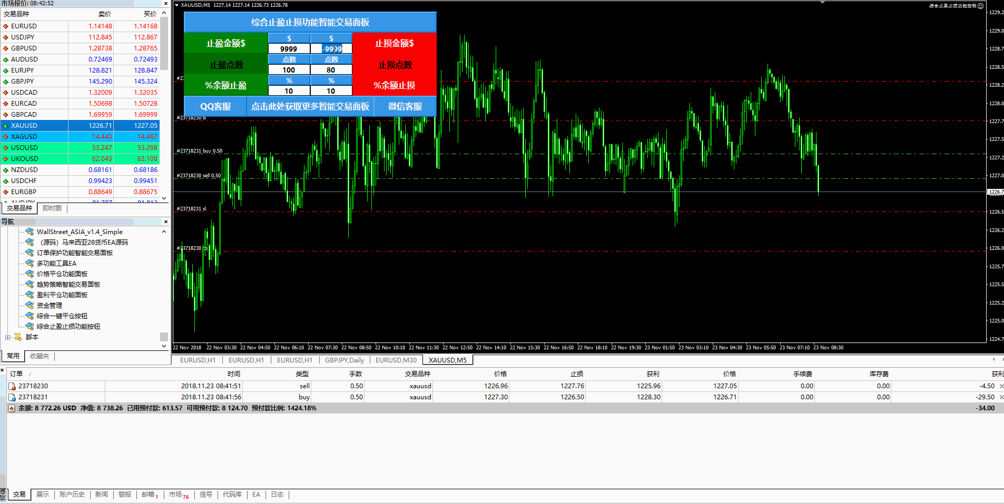Select 综合一键平仓按钮 in navigator tree
The image size is (1004, 504).
click(62, 316)
